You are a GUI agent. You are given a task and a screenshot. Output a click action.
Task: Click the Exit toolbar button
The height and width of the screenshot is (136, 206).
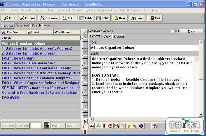click(x=155, y=18)
